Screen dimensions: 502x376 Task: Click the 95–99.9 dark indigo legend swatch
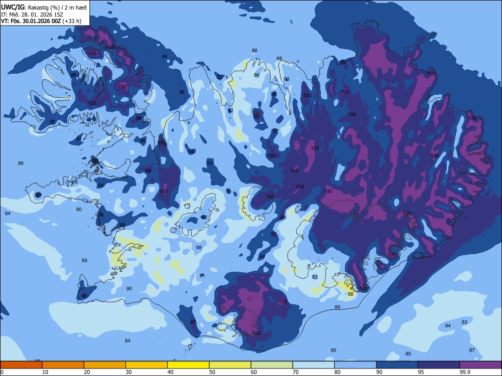tap(439, 365)
